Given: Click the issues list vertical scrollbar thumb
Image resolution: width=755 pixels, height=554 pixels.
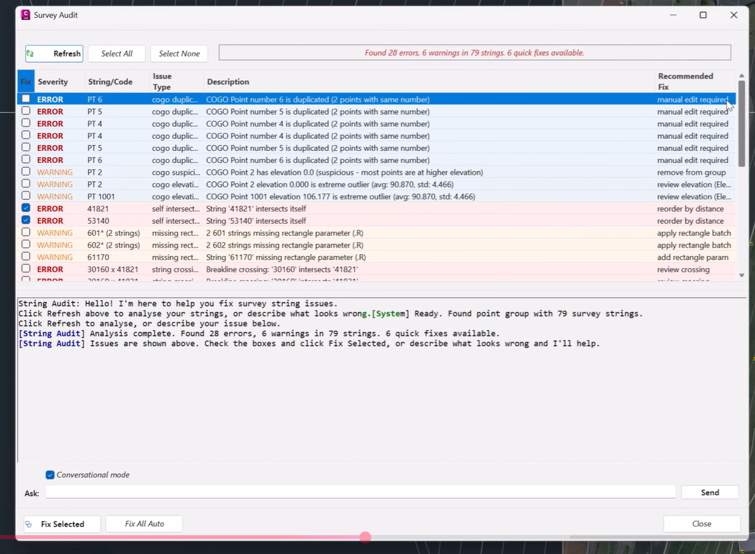Looking at the screenshot, I should click(742, 123).
